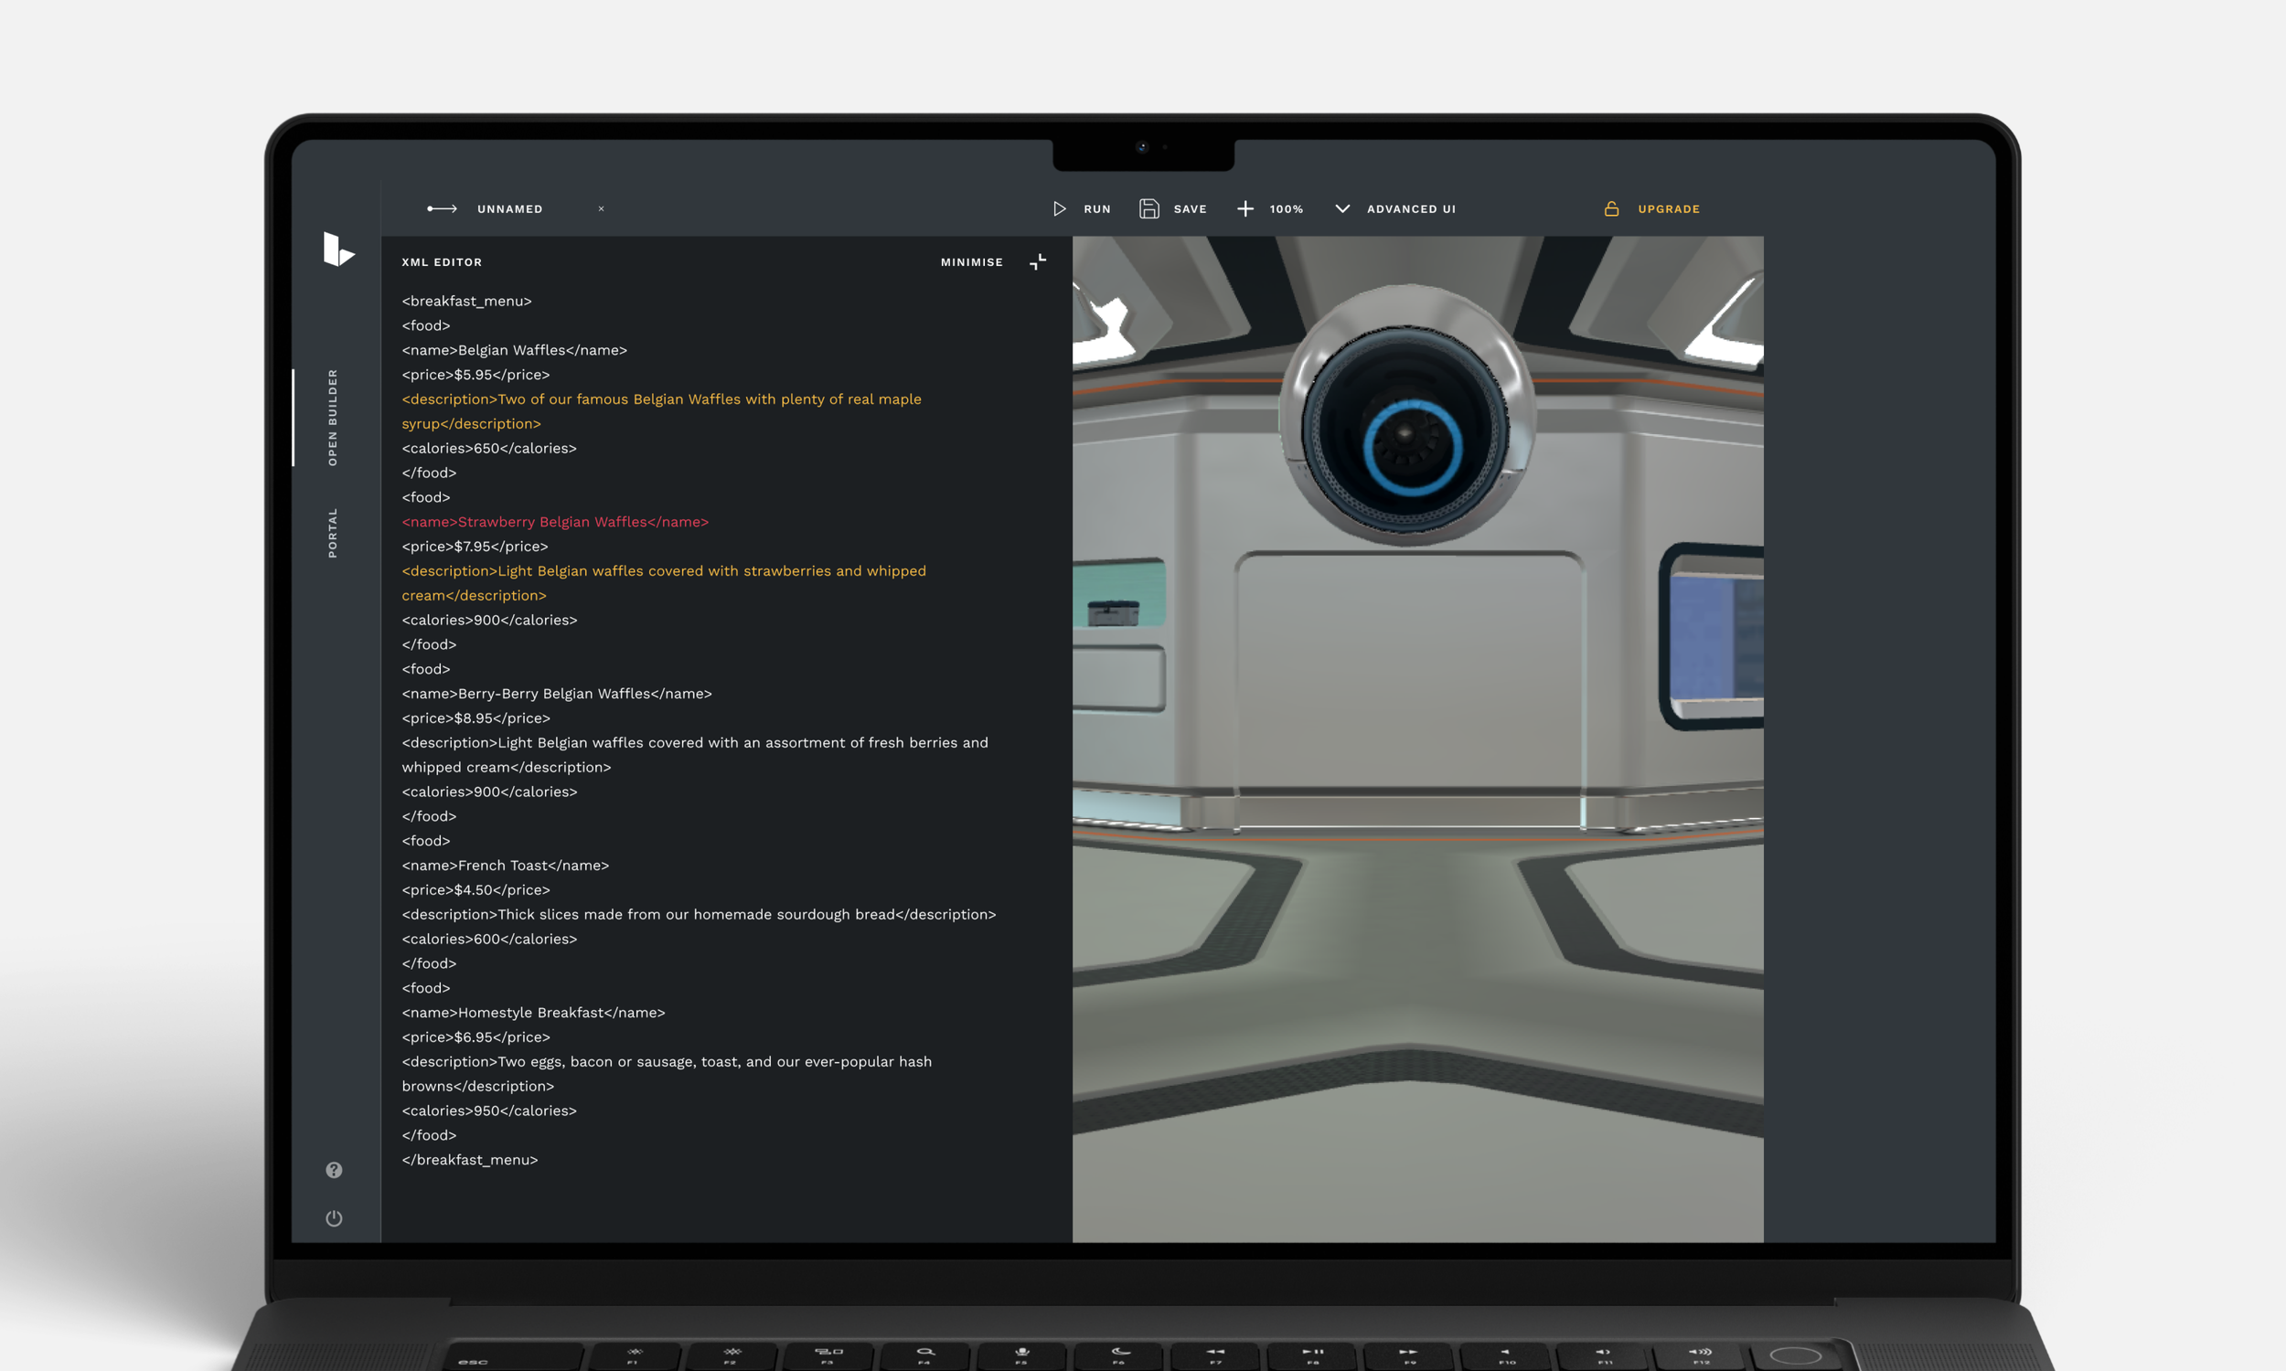Click the $7.95 price line
Image resolution: width=2286 pixels, height=1371 pixels.
(475, 547)
